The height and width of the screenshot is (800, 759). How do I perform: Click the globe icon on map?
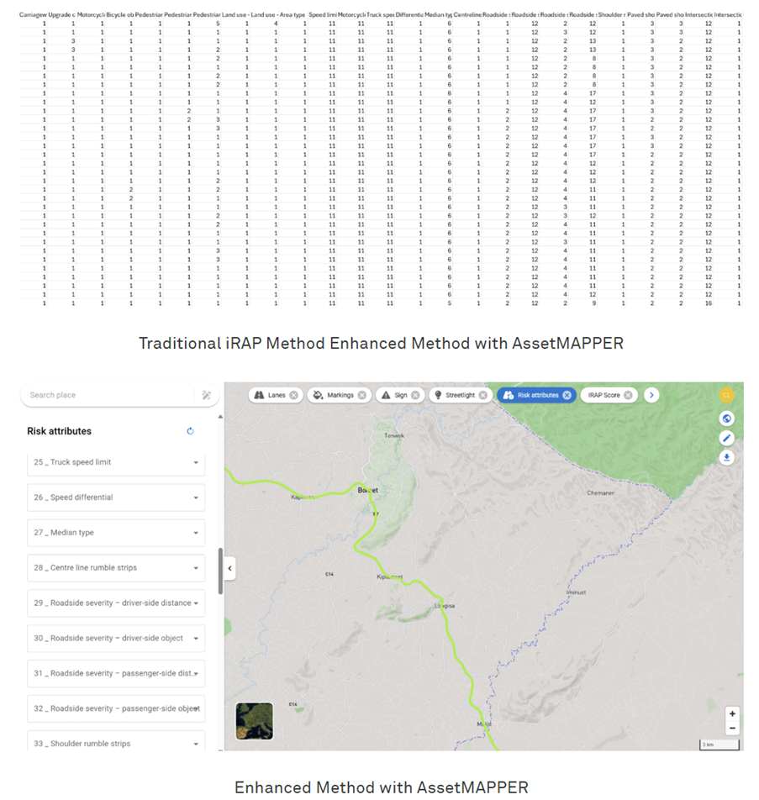tap(727, 418)
